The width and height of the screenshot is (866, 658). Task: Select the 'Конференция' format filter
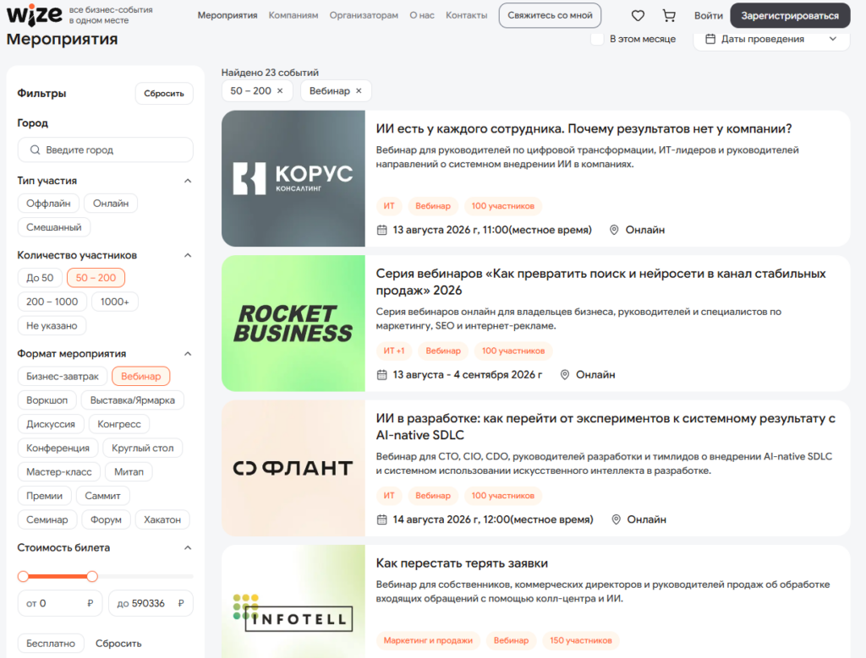(58, 448)
